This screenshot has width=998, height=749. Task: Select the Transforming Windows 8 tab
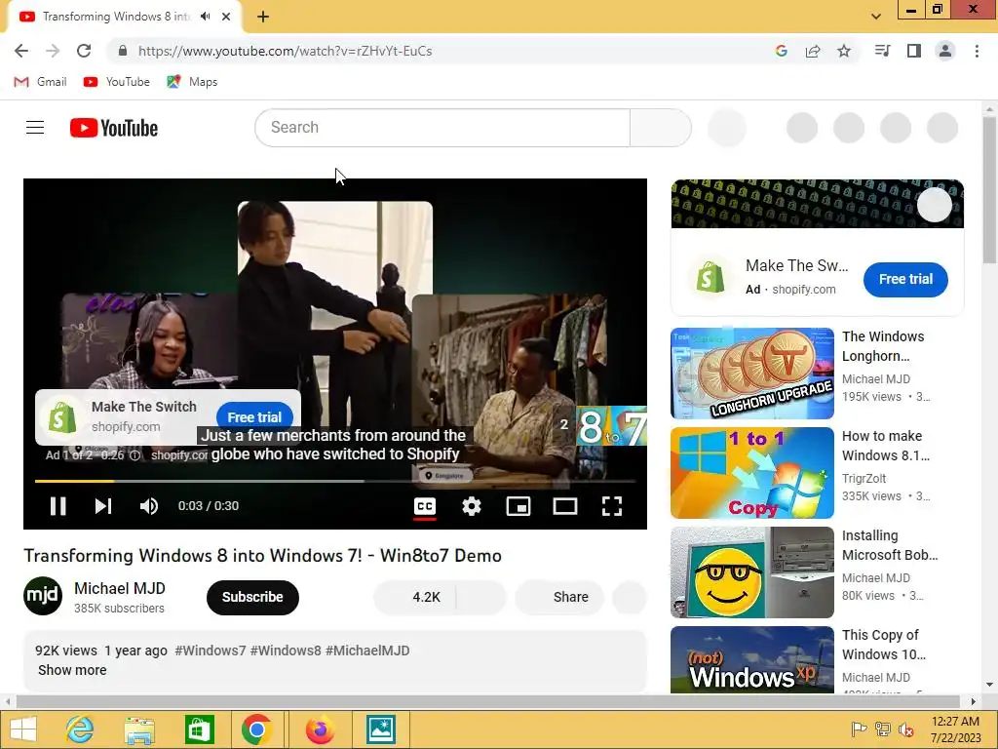pos(116,17)
